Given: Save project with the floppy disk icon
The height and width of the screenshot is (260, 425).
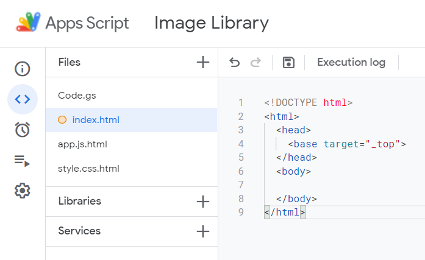Looking at the screenshot, I should 288,62.
